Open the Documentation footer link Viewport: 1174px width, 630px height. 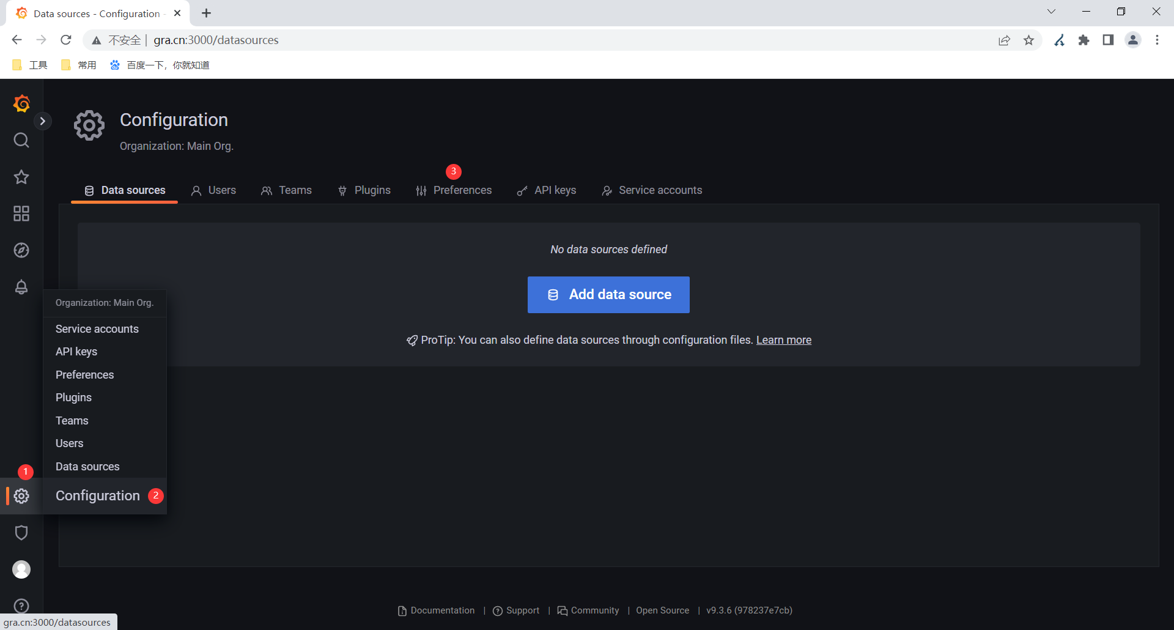click(x=436, y=610)
